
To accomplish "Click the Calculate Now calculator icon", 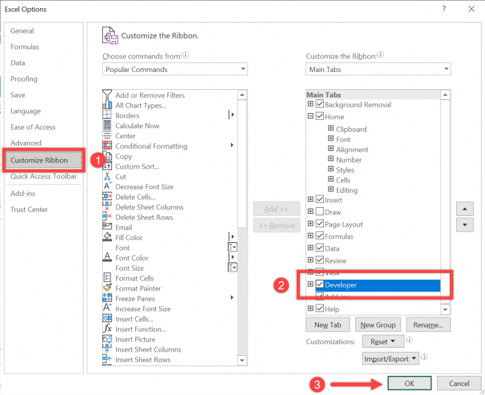I will coord(107,125).
